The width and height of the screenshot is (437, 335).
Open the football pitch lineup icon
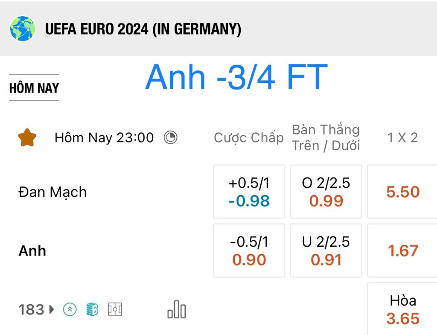pyautogui.click(x=115, y=309)
